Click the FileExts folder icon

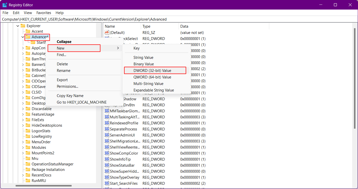[28, 120]
